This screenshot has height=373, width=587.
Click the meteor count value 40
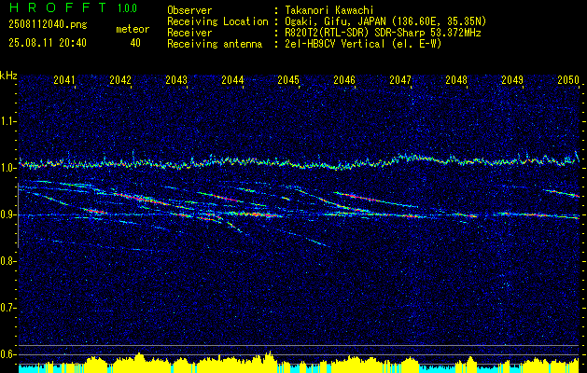coord(135,43)
